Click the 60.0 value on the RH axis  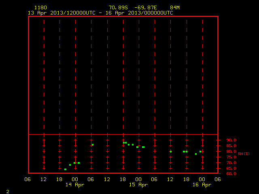[x=231, y=174]
